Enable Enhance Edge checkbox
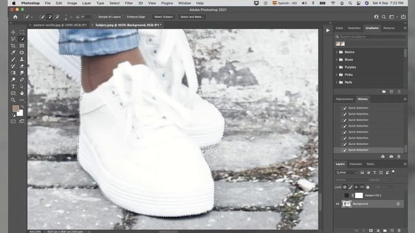The width and height of the screenshot is (415, 233). [x=124, y=17]
